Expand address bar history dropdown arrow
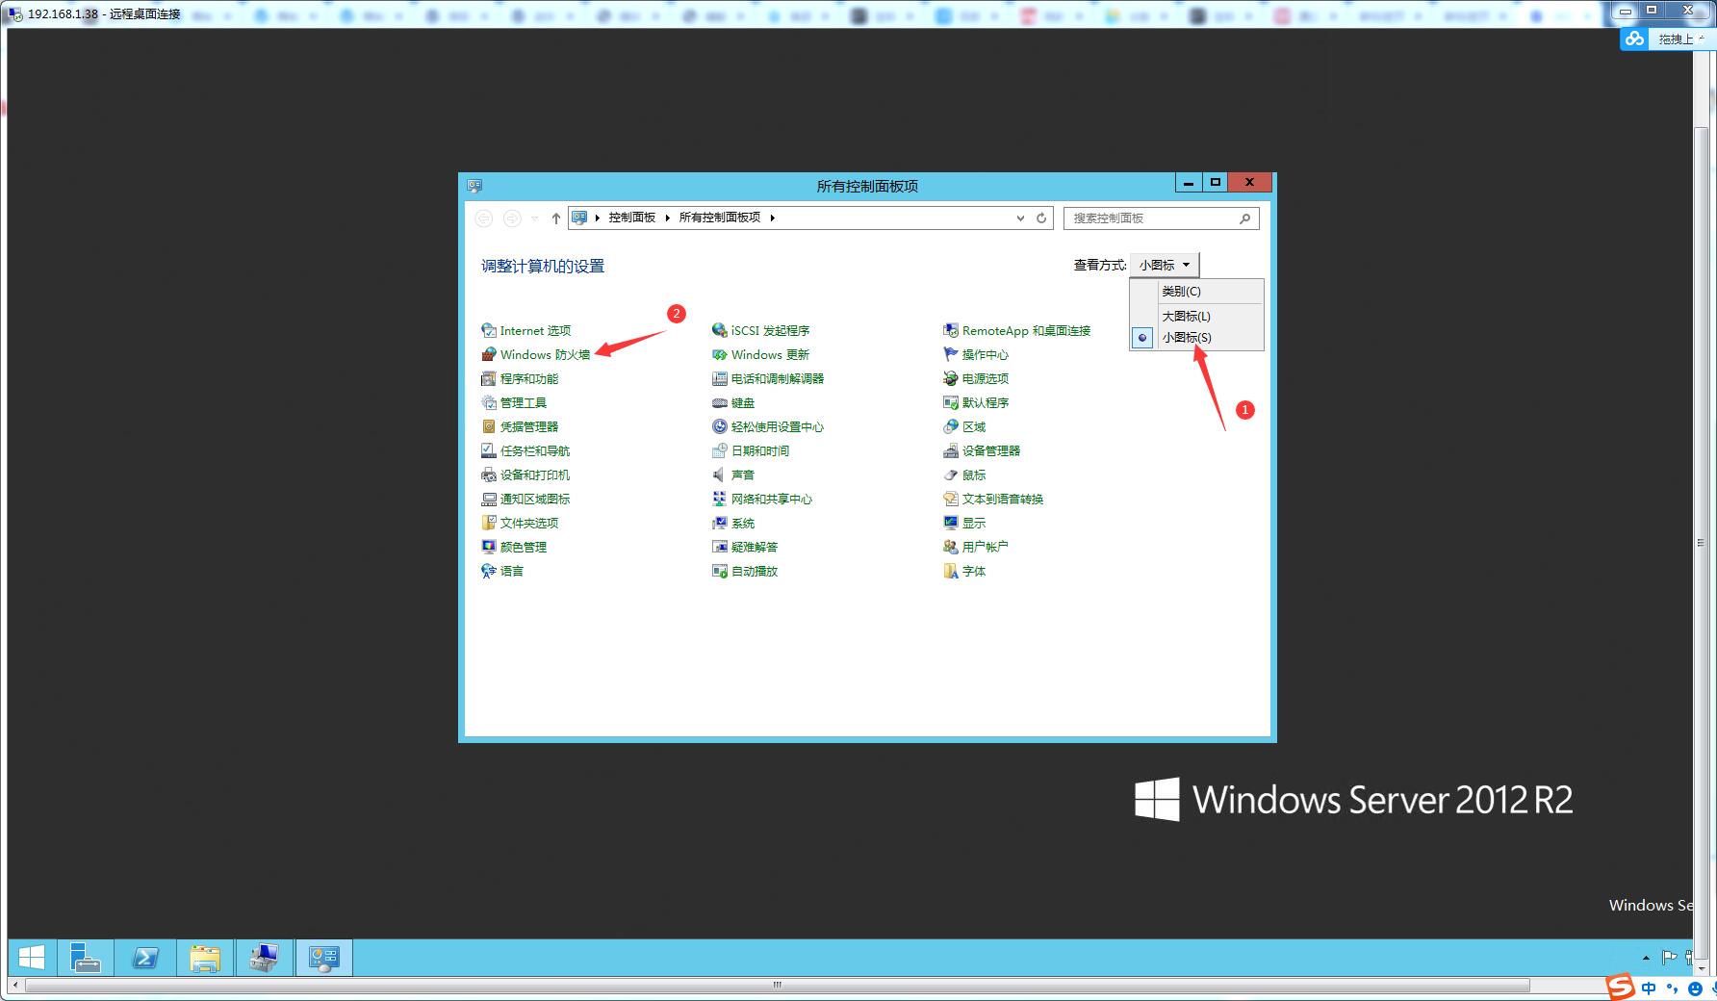Image resolution: width=1717 pixels, height=1001 pixels. [x=1020, y=218]
